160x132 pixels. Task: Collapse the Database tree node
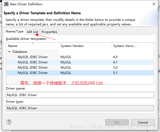[9, 52]
